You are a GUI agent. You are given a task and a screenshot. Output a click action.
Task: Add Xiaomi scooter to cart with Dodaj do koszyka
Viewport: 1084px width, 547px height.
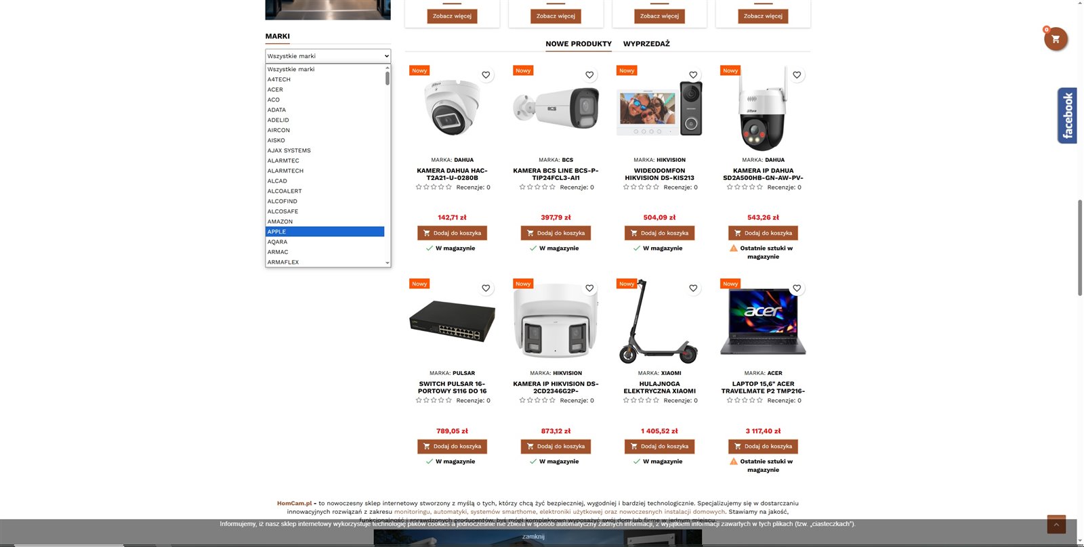click(x=659, y=447)
